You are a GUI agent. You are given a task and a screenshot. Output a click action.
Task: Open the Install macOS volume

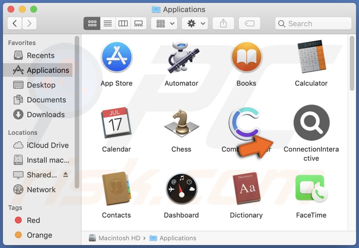[x=38, y=160]
